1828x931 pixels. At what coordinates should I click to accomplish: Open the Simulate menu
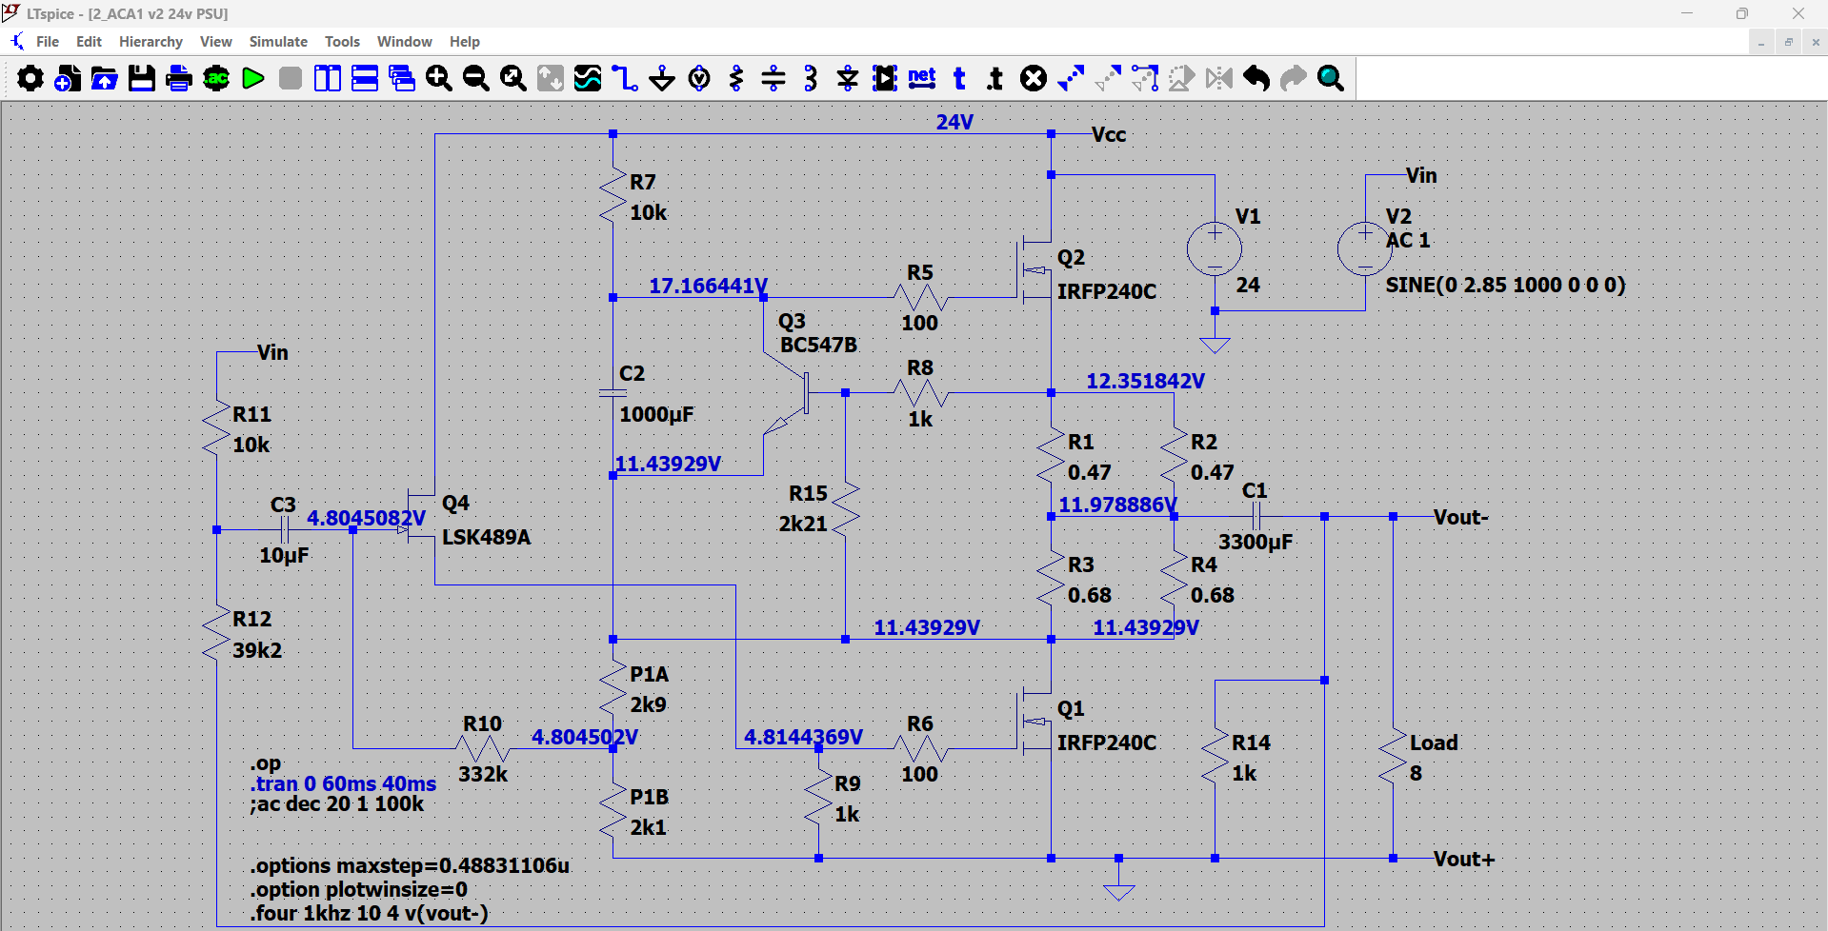click(278, 42)
